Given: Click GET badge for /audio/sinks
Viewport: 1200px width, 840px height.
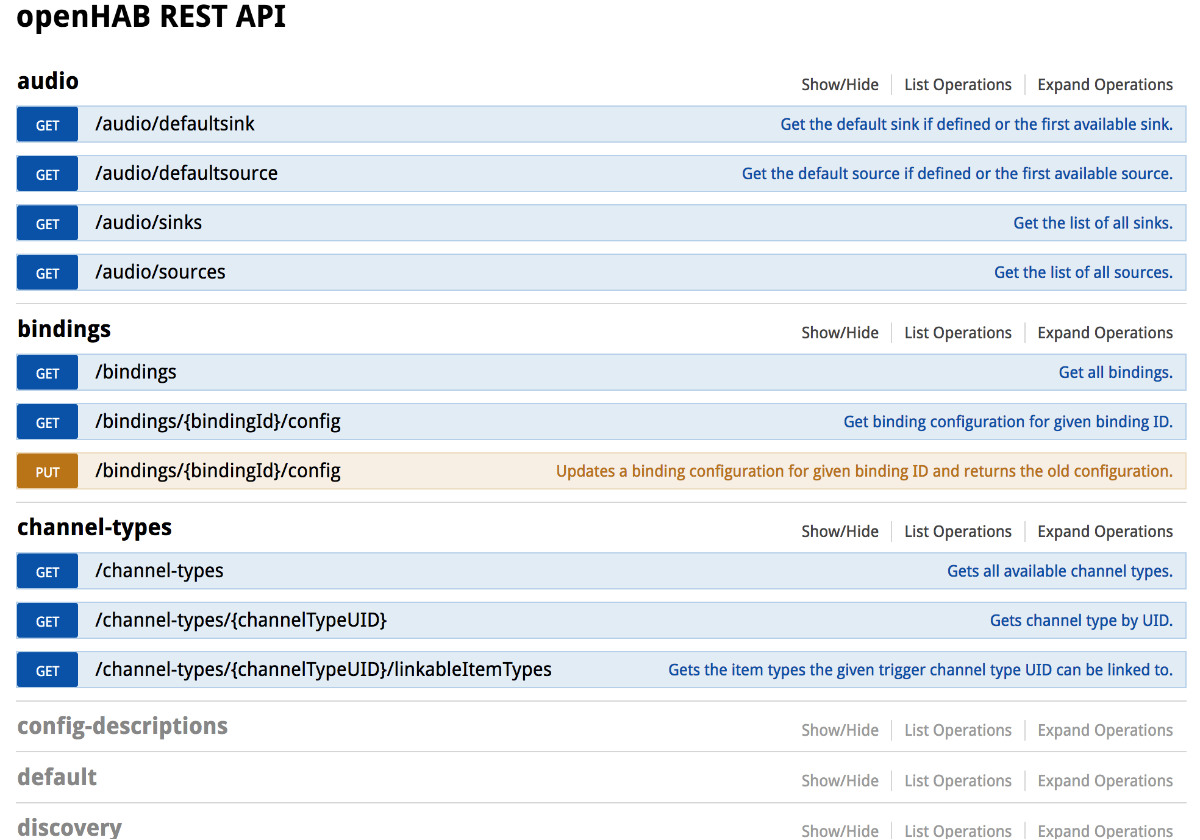Looking at the screenshot, I should 48,224.
